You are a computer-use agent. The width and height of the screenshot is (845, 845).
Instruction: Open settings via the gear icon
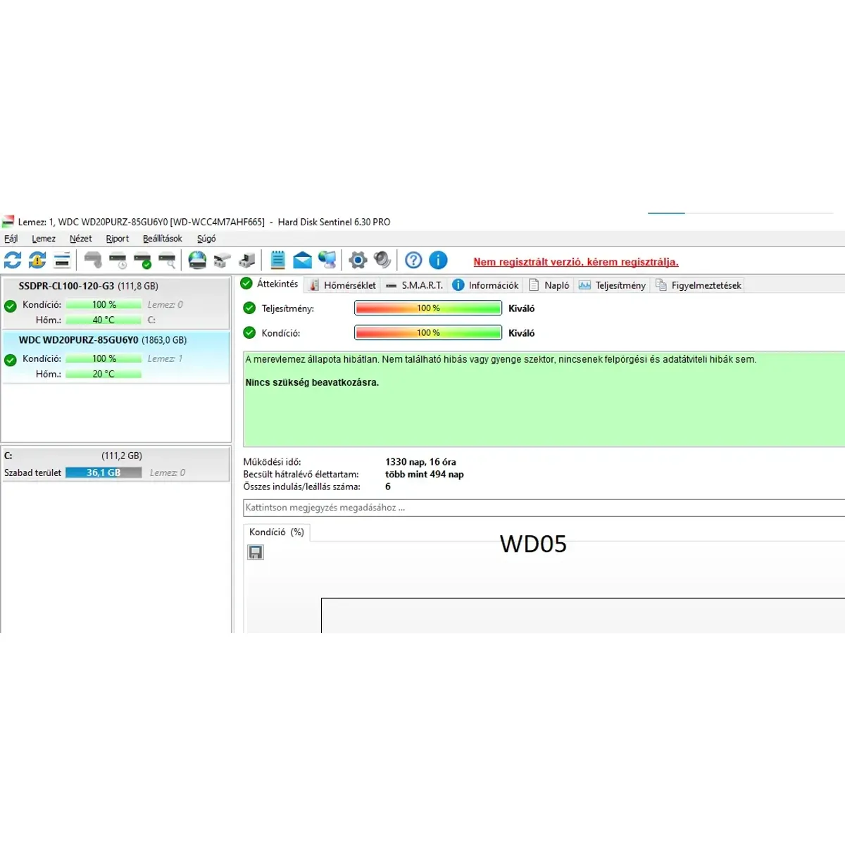(x=358, y=261)
